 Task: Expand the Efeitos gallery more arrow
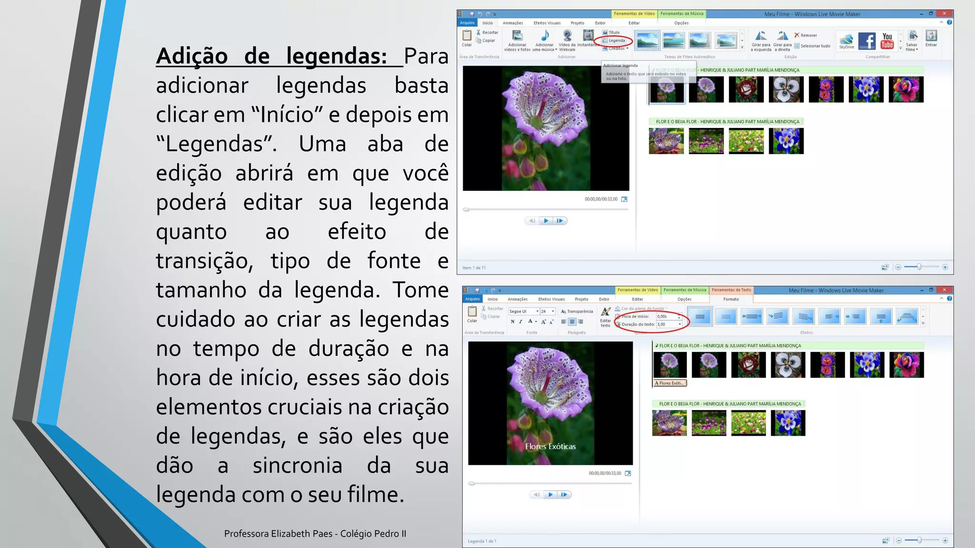(923, 323)
